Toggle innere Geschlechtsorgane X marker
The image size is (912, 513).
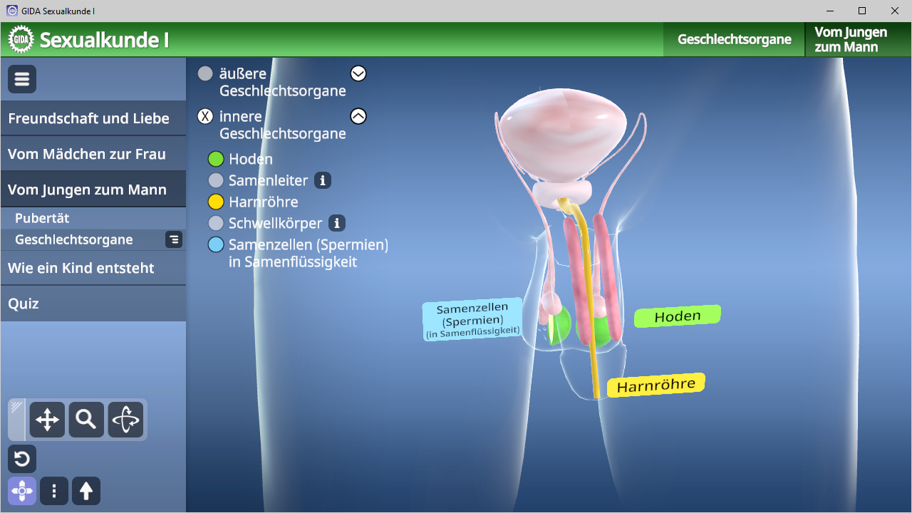[205, 116]
